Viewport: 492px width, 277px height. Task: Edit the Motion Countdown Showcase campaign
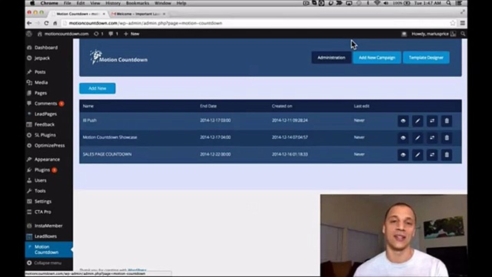tap(417, 138)
